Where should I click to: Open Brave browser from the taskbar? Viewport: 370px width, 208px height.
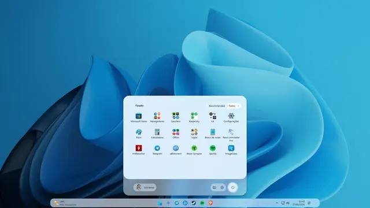point(210,203)
